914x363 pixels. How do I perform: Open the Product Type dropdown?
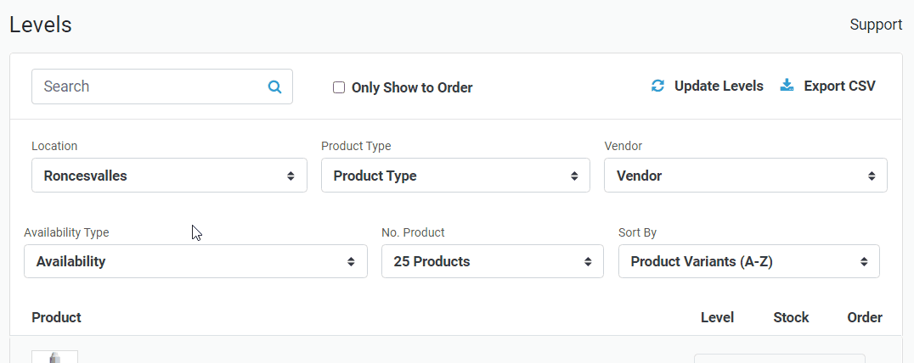pos(455,175)
